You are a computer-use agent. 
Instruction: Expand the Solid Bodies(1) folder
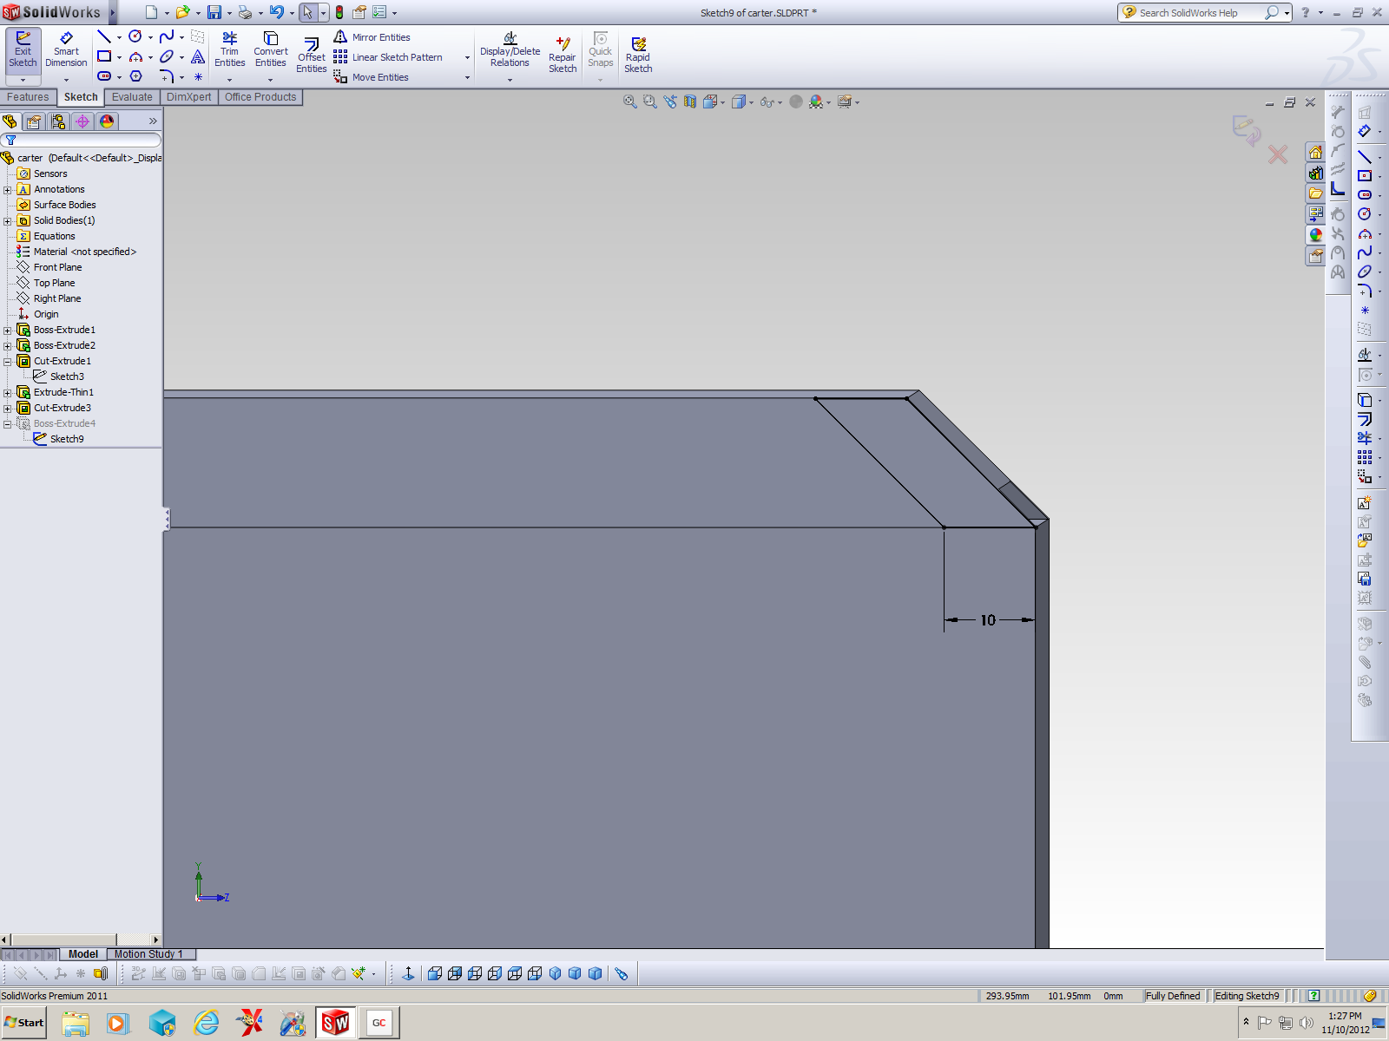tap(8, 221)
